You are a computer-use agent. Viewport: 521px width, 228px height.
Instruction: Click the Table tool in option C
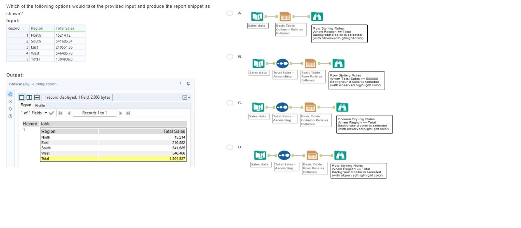click(x=310, y=108)
